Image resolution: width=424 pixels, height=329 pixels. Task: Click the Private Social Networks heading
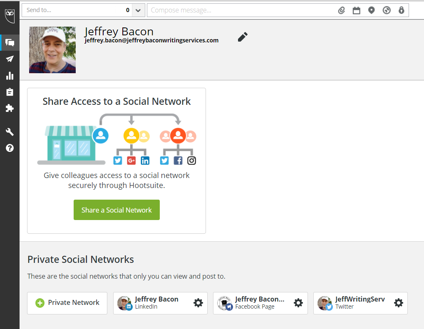tap(81, 259)
